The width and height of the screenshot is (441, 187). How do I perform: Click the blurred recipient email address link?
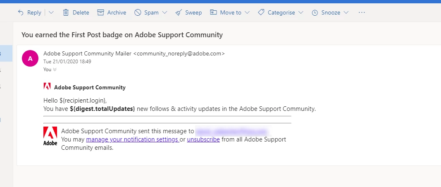point(232,131)
